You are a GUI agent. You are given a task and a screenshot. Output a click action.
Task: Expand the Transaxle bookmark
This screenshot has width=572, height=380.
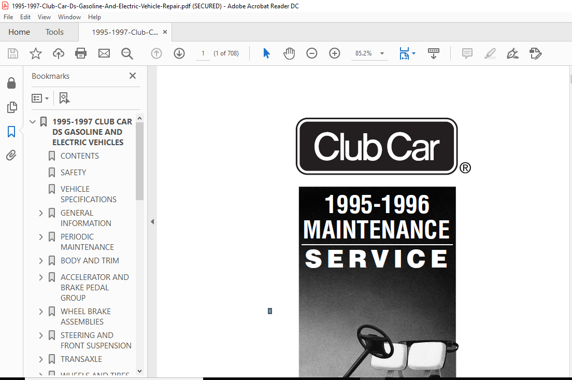coord(40,359)
